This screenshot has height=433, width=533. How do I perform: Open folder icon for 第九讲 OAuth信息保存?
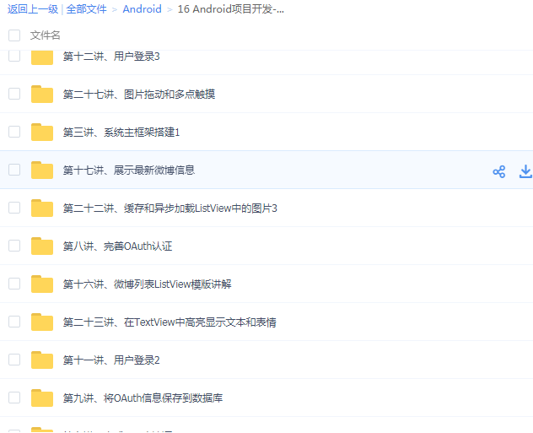pyautogui.click(x=42, y=398)
